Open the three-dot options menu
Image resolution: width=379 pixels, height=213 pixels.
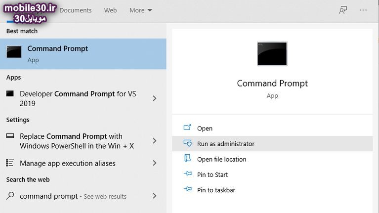pyautogui.click(x=363, y=10)
